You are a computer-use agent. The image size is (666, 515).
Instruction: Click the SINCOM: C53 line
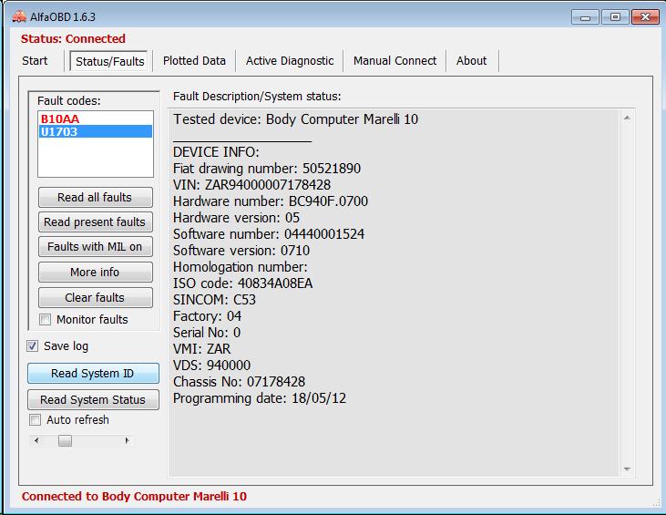(214, 300)
